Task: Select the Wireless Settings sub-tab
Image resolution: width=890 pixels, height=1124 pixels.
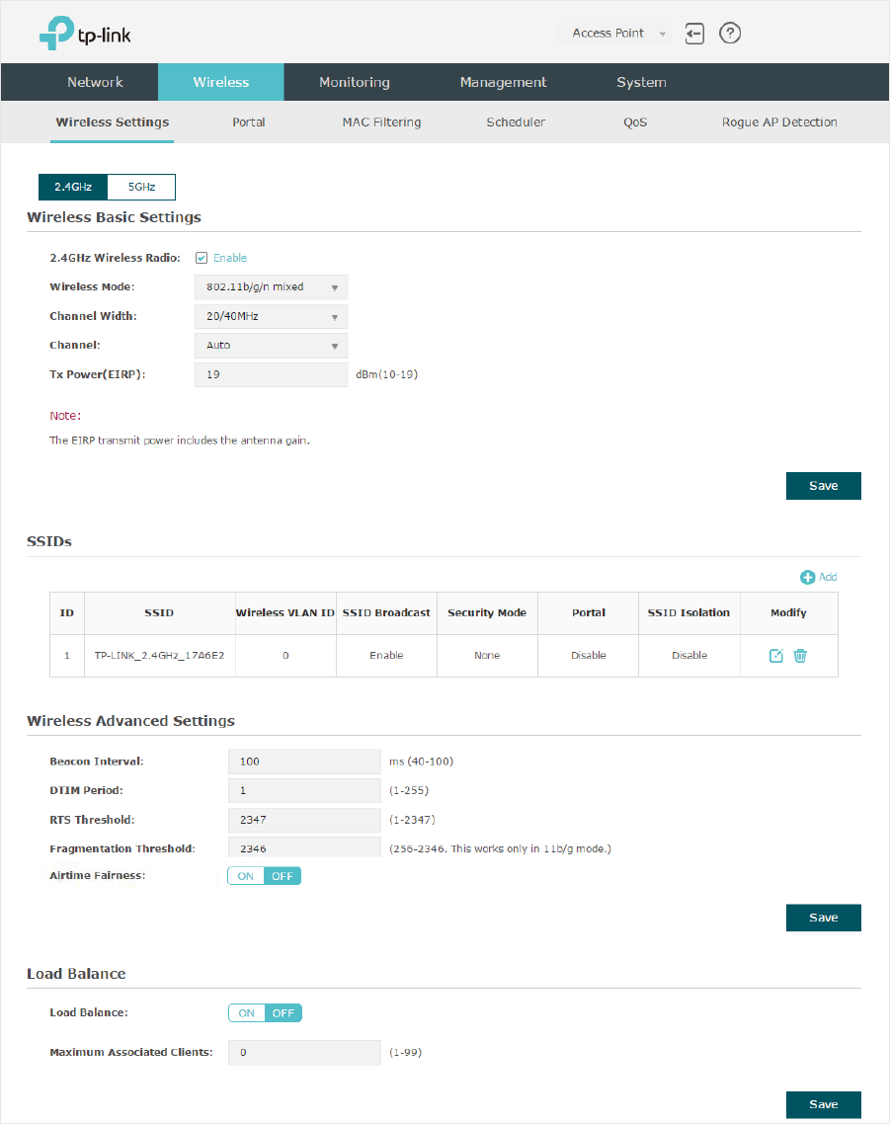Action: pyautogui.click(x=113, y=121)
